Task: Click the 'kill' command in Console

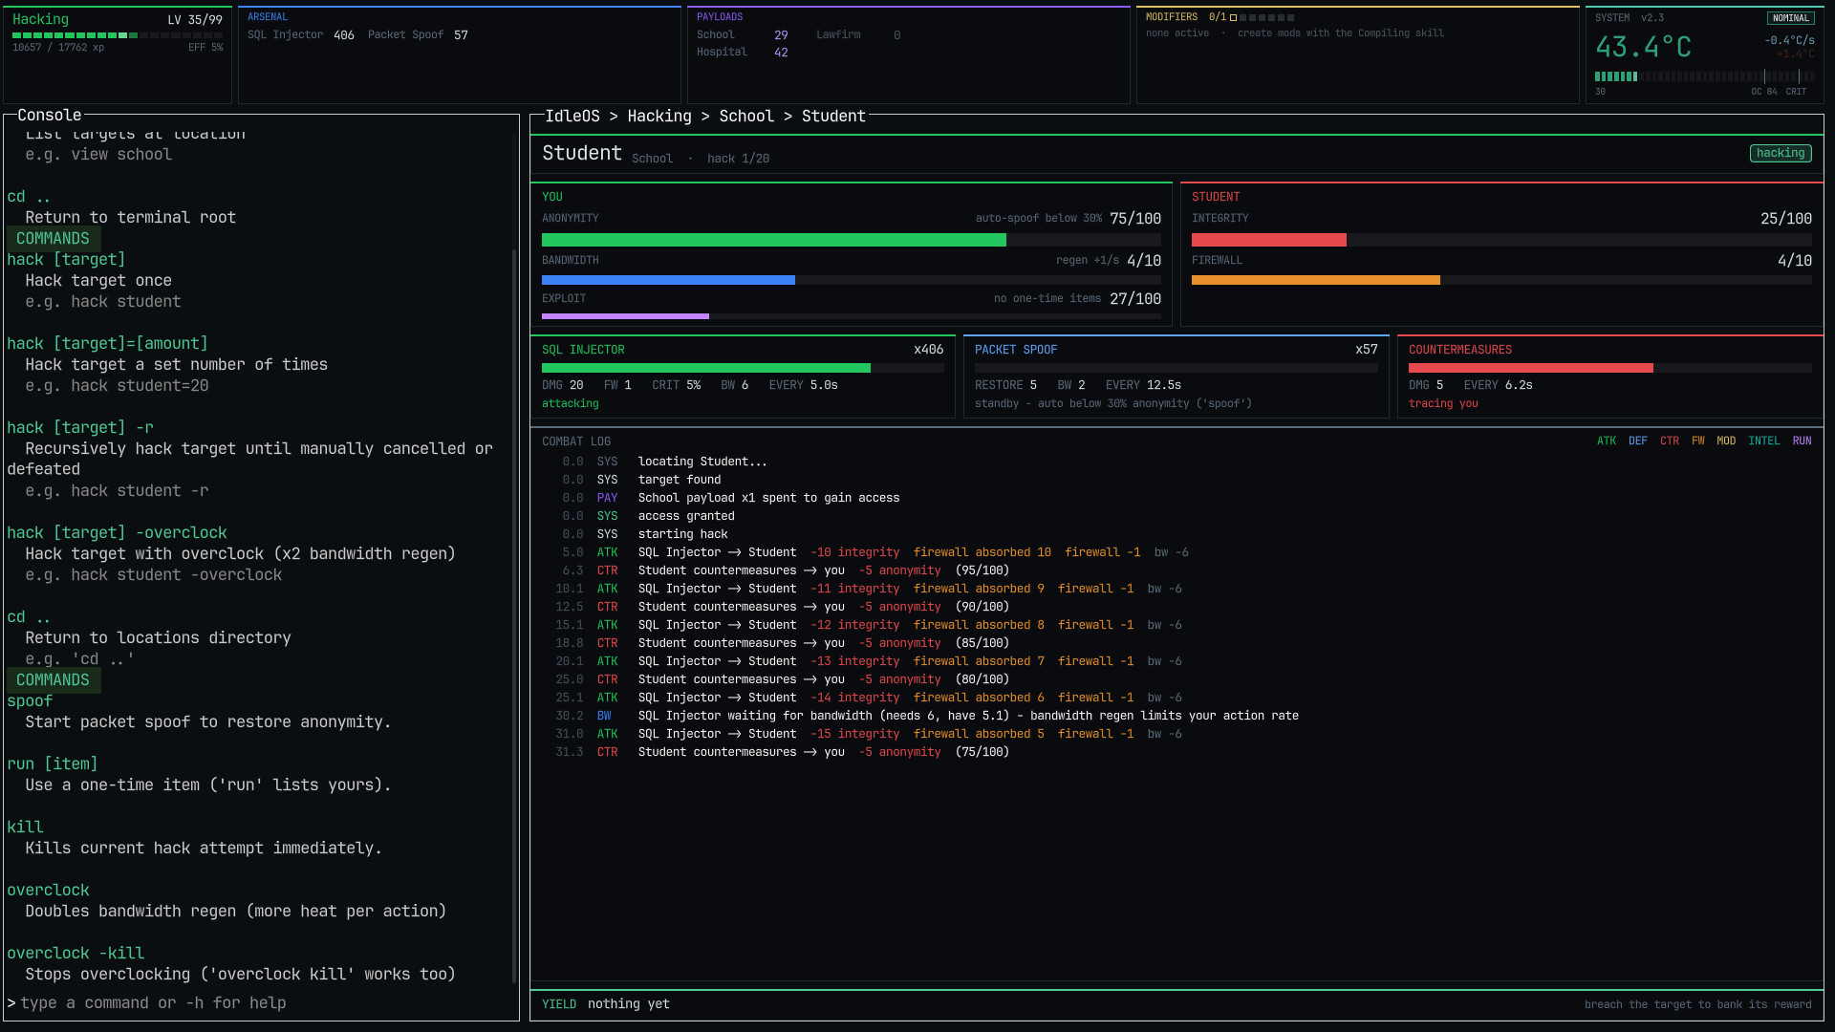Action: click(x=25, y=828)
